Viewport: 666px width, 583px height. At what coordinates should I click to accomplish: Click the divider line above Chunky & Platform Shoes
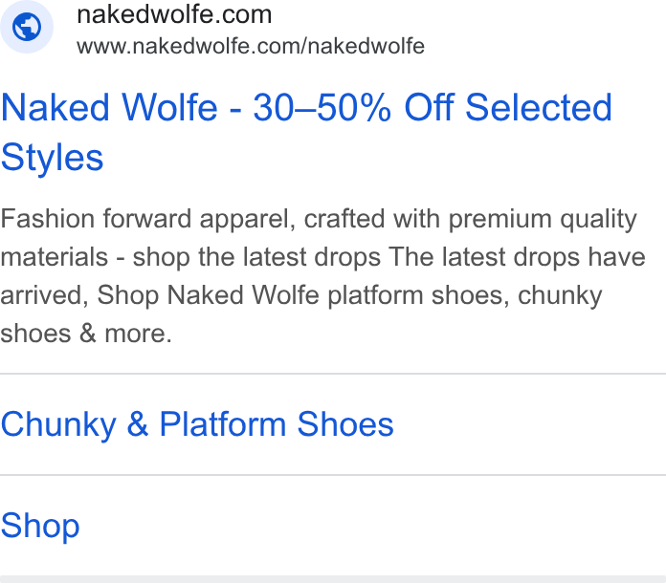tap(333, 374)
